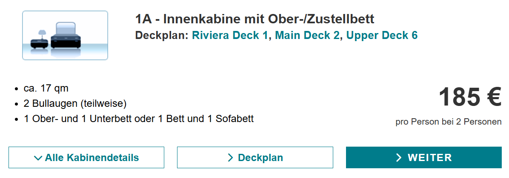Continue with the WEITER button
This screenshot has width=509, height=178.
click(x=424, y=158)
